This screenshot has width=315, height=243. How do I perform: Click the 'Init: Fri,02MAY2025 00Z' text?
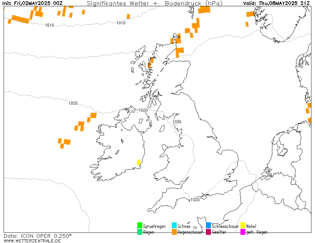click(32, 3)
